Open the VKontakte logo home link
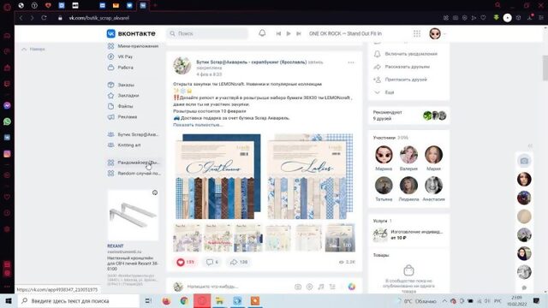Viewport: 548px width, 308px height. coord(131,33)
